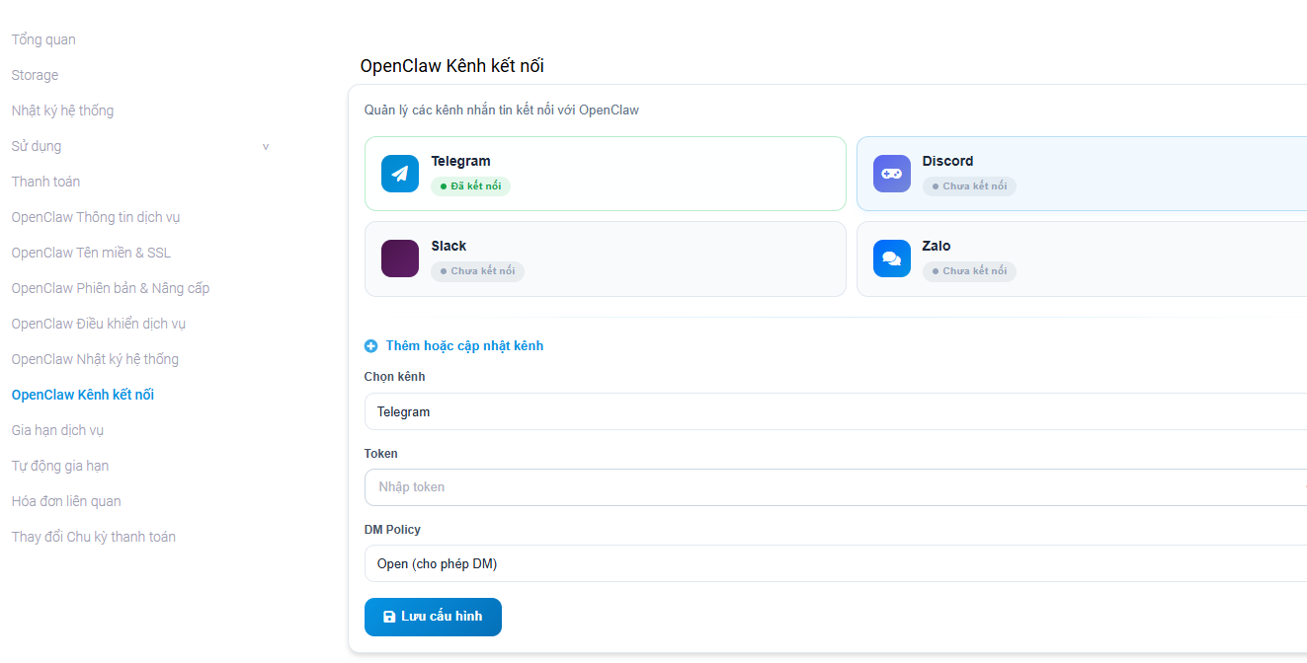Go to 'Storage' in the sidebar
Viewport: 1307px width, 663px height.
click(x=35, y=74)
